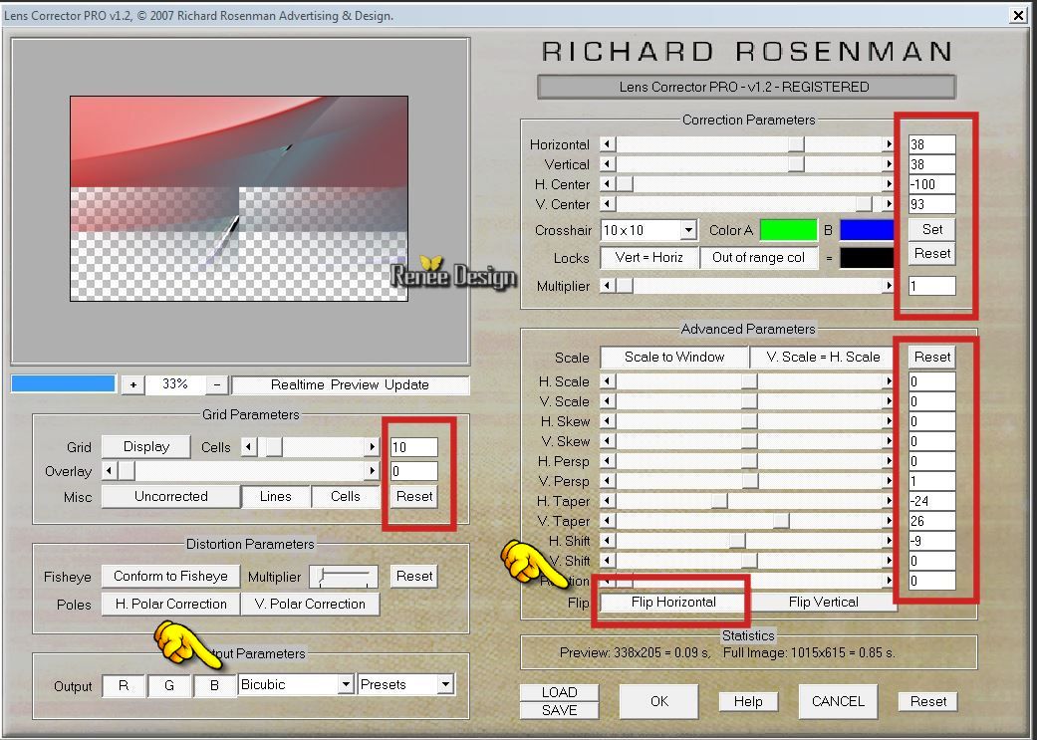This screenshot has height=740, width=1037.
Task: Click left arrow of H. Skew slider
Action: tap(607, 421)
